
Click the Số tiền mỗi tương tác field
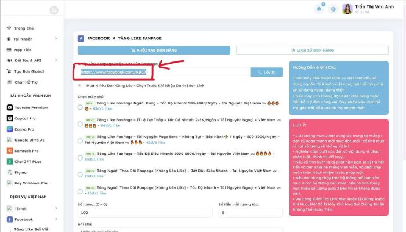point(251,213)
